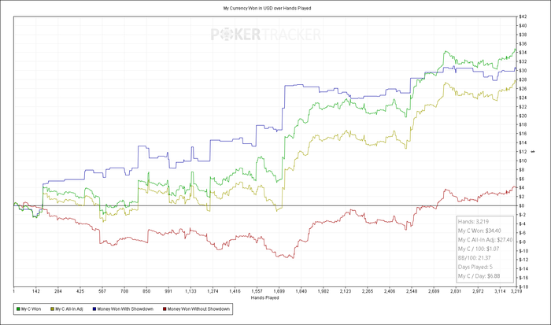Screen dimensions: 551x325
Task: Click 'My C / 100: $1.07' stat line
Action: (479, 249)
